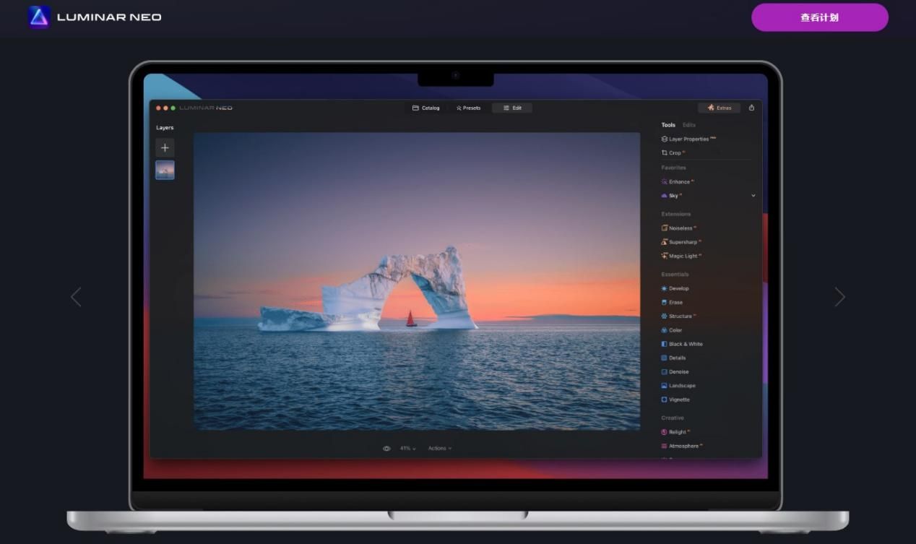Add a new layer with plus button
Viewport: 916px width, 544px height.
click(165, 147)
